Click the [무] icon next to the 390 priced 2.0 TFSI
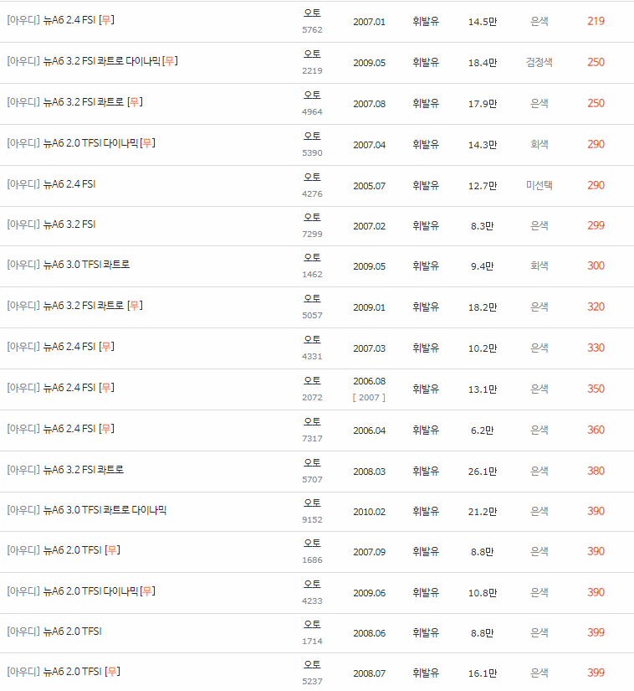Viewport: 634px width, 691px height. (112, 550)
